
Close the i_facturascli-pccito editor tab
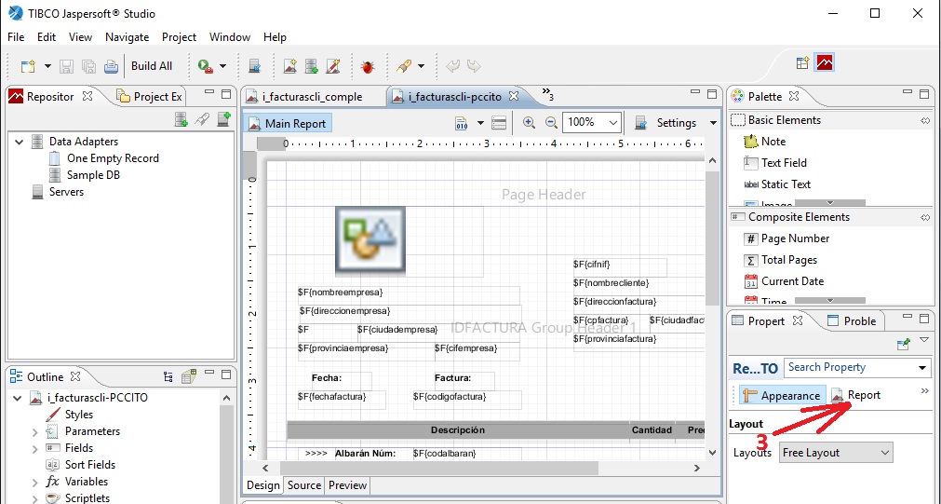click(x=514, y=96)
